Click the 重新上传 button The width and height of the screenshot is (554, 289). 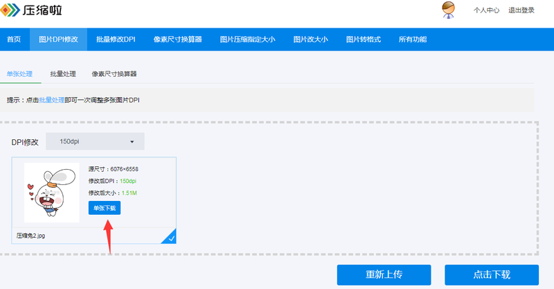click(x=384, y=275)
